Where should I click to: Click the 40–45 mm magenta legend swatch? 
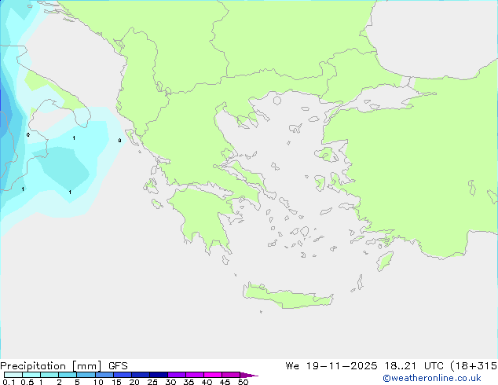pos(213,375)
